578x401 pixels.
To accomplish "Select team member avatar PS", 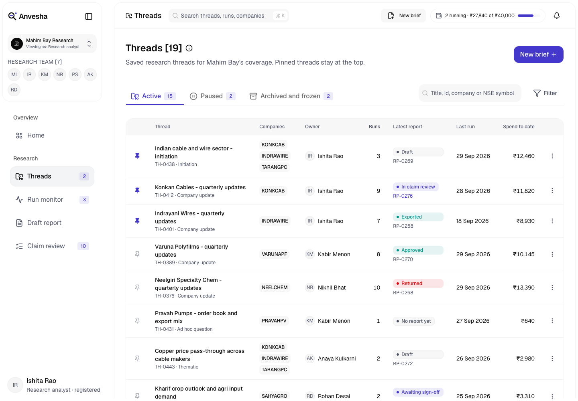I will point(75,75).
